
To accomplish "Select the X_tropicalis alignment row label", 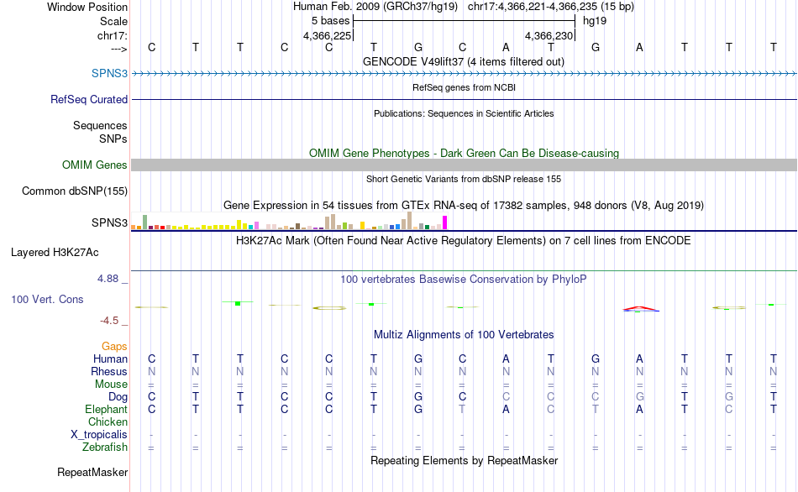I will point(99,435).
